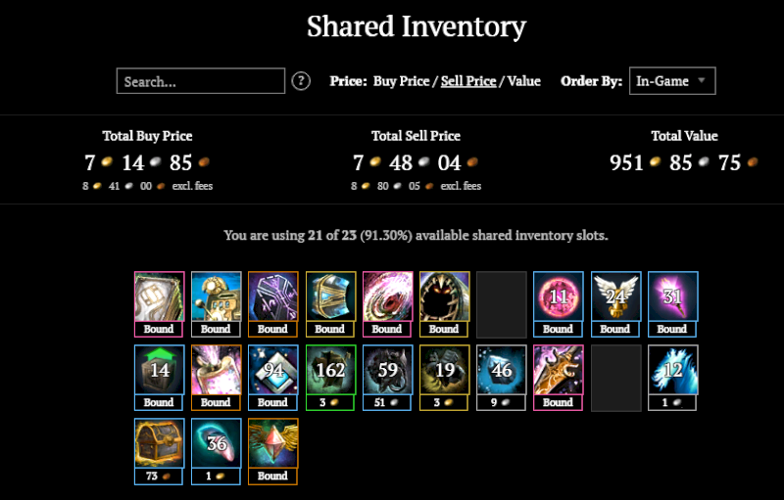This screenshot has width=784, height=500.
Task: Click the treasure chest item icon
Action: pyautogui.click(x=159, y=443)
